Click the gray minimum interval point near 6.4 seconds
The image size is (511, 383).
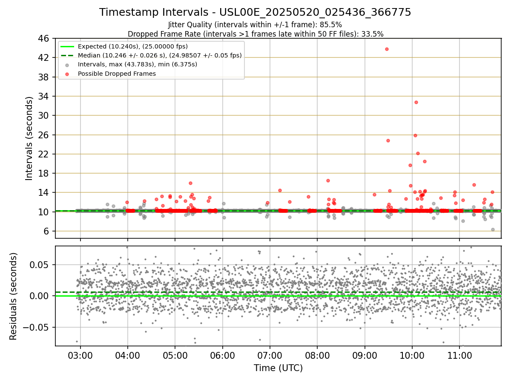[x=493, y=229]
